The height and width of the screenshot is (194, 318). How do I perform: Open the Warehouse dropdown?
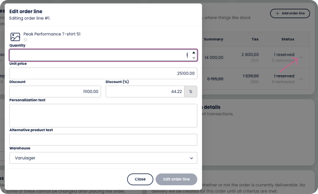coord(103,158)
